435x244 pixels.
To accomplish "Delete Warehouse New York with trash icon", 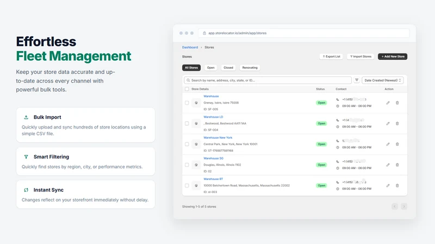I will tap(397, 144).
